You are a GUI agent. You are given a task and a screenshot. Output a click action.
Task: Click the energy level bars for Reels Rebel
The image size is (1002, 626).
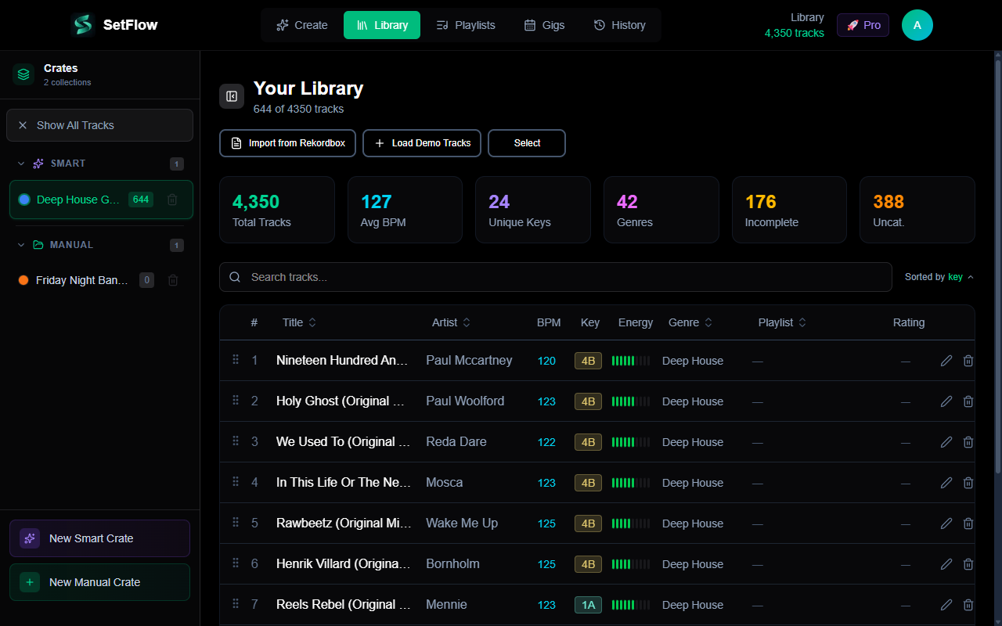(631, 604)
